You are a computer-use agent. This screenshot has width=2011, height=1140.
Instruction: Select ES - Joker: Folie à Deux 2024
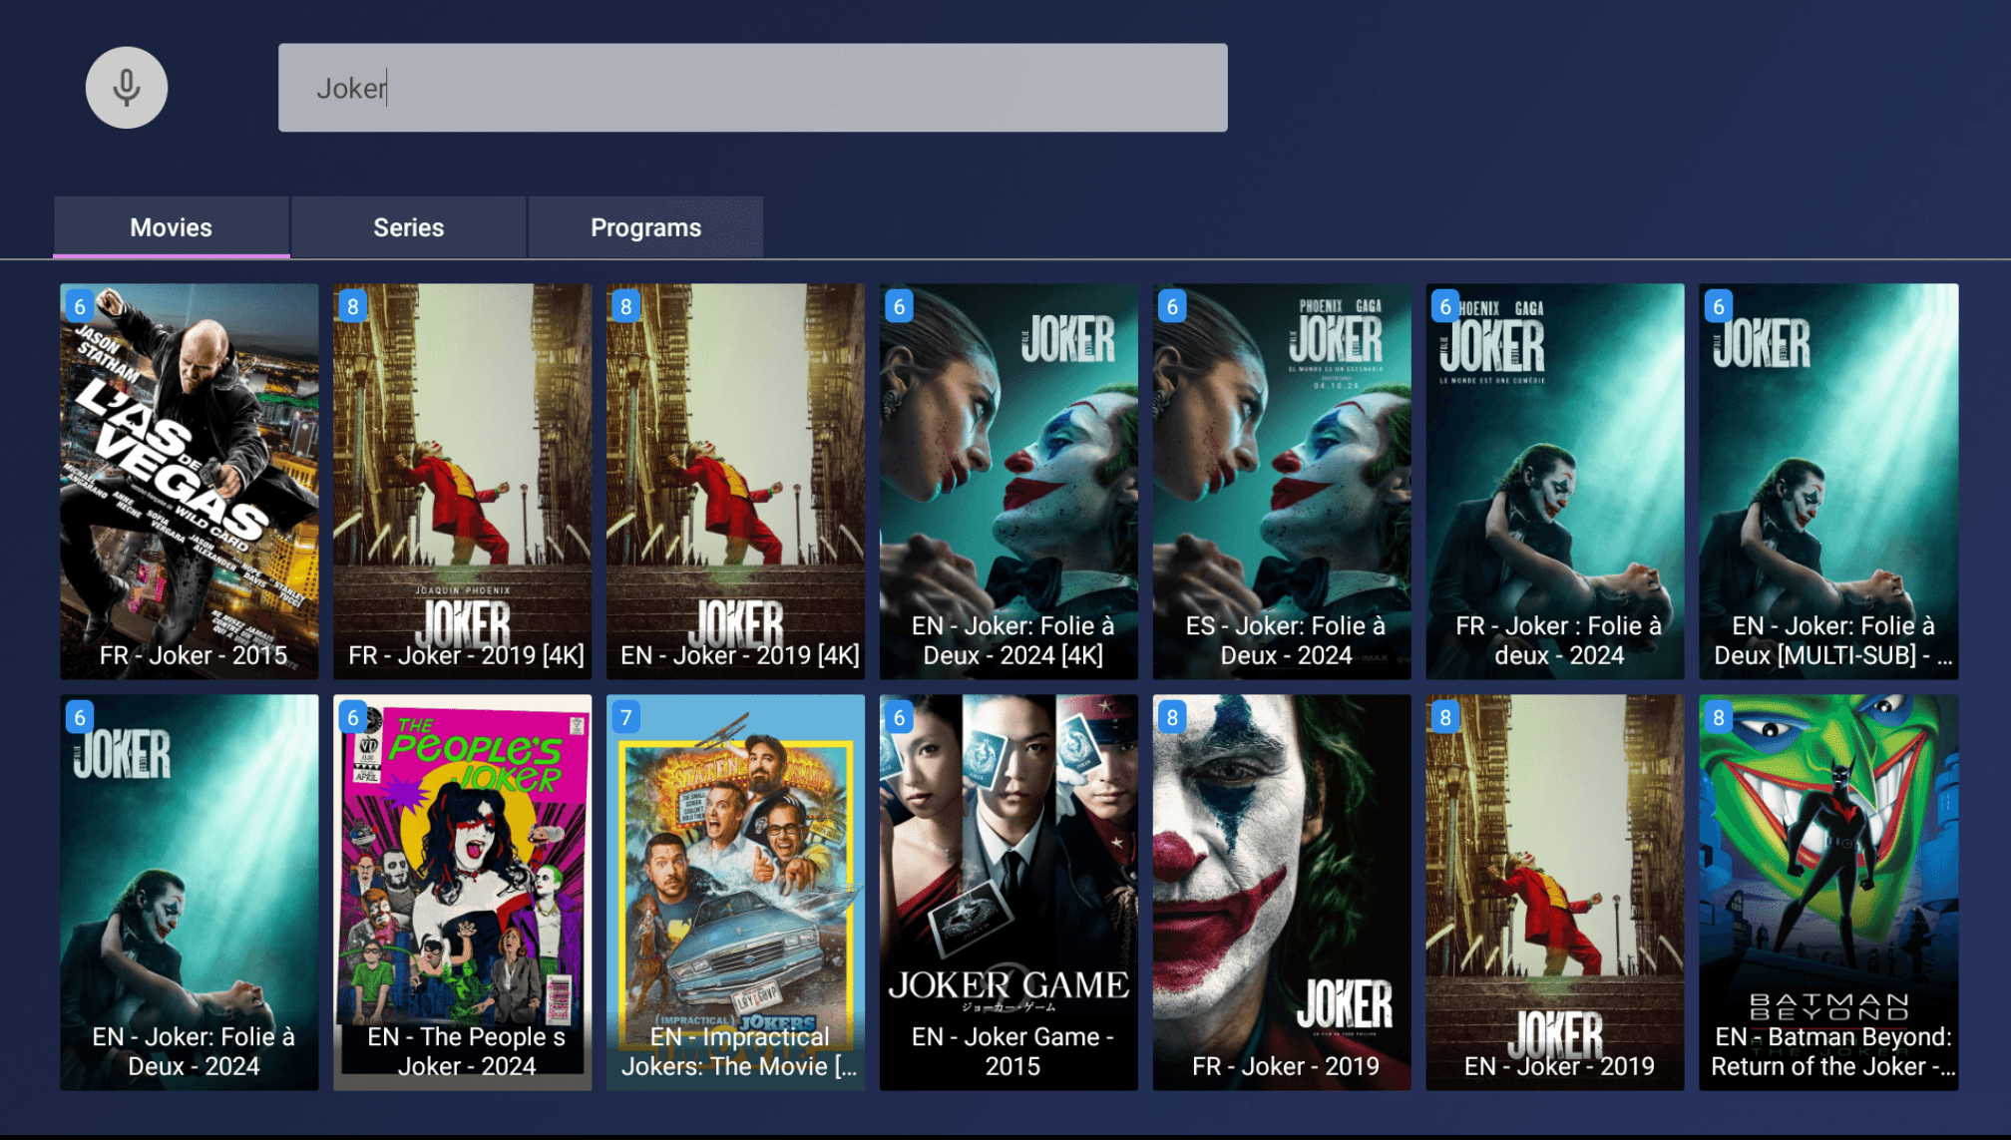1282,481
